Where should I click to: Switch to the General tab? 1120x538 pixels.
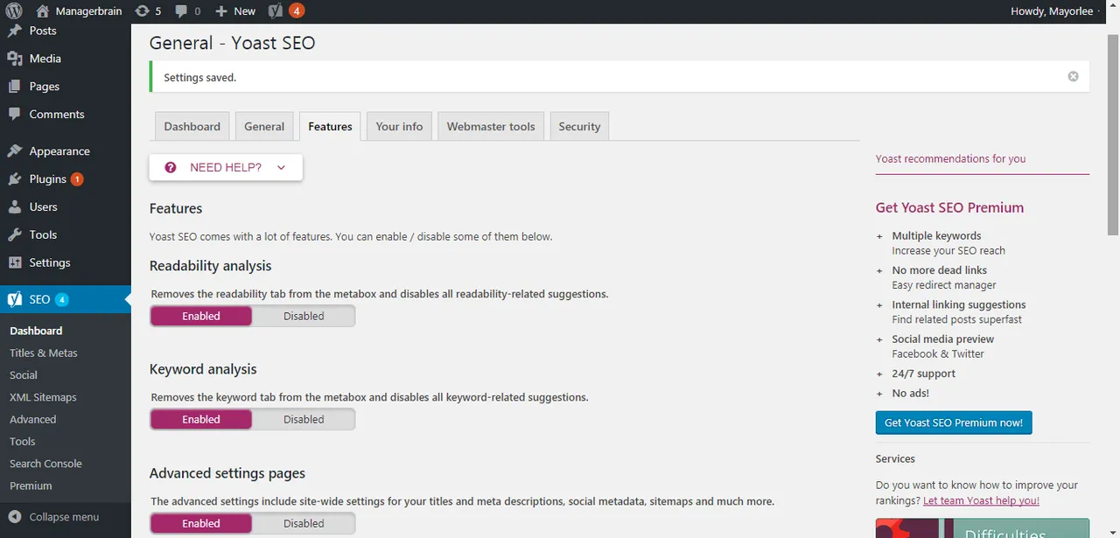[x=264, y=126]
